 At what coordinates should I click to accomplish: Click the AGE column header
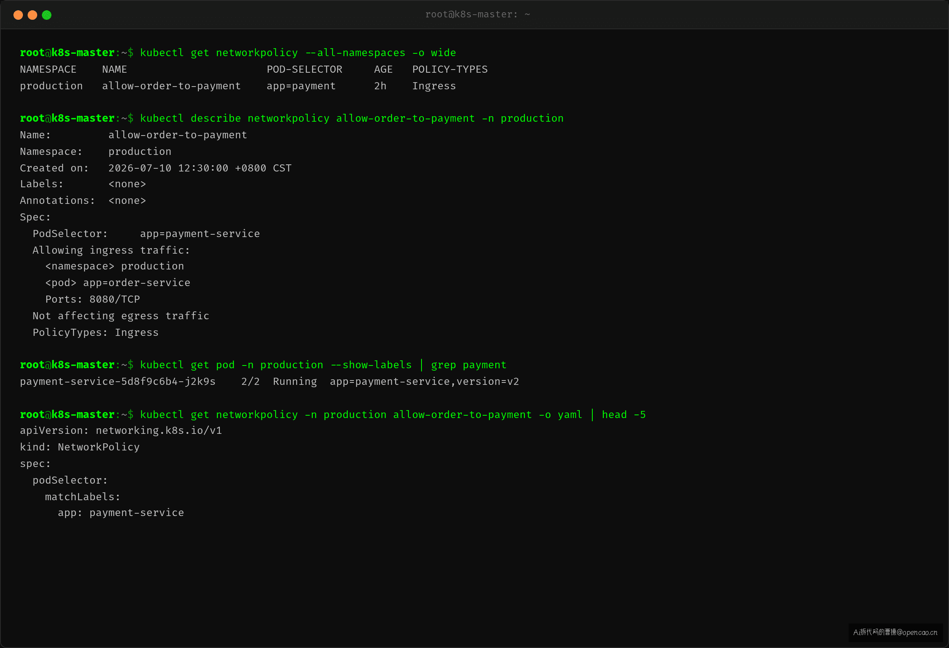click(383, 70)
